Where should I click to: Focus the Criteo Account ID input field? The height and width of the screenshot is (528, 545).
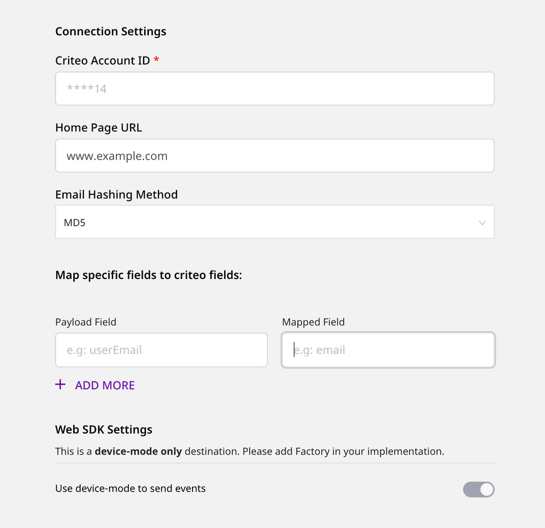(x=274, y=89)
